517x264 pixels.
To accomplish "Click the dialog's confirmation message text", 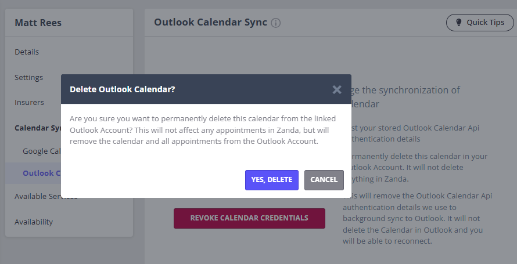I will point(203,130).
